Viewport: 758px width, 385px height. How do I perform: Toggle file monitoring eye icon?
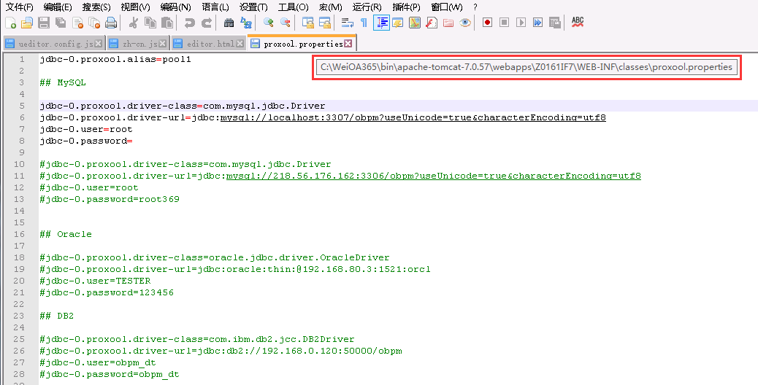(x=465, y=23)
